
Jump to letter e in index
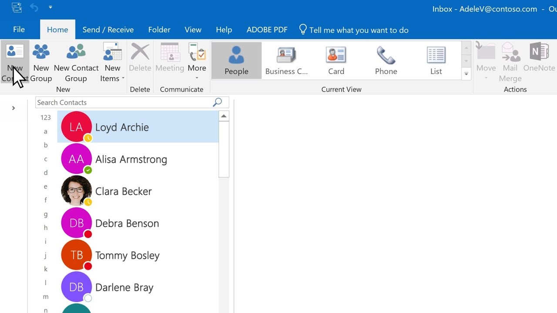tap(46, 186)
